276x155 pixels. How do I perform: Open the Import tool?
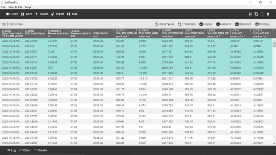click(52, 14)
